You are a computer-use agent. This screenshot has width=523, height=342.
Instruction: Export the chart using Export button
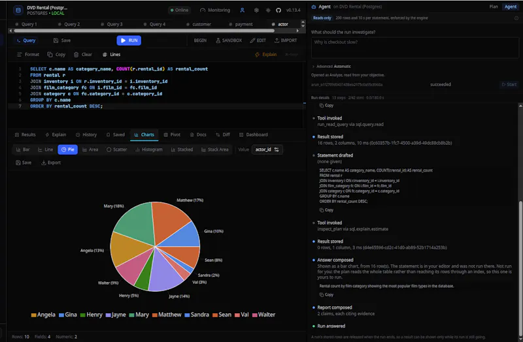point(51,163)
